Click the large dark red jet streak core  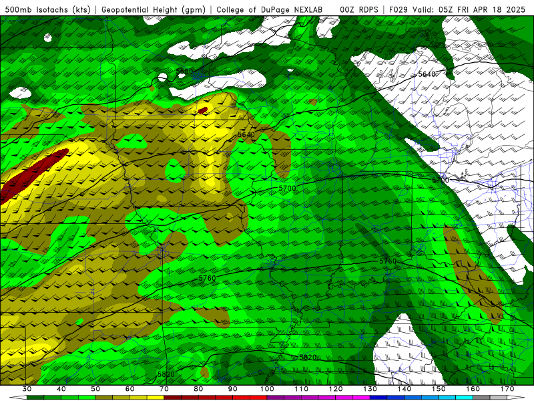coord(32,176)
